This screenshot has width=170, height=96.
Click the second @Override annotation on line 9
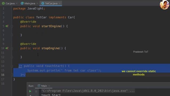click(x=28, y=44)
